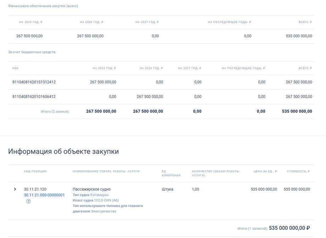The width and height of the screenshot is (326, 238).
Task: Click the КОД ПОЗИЦИИ column header
Action: click(x=35, y=171)
